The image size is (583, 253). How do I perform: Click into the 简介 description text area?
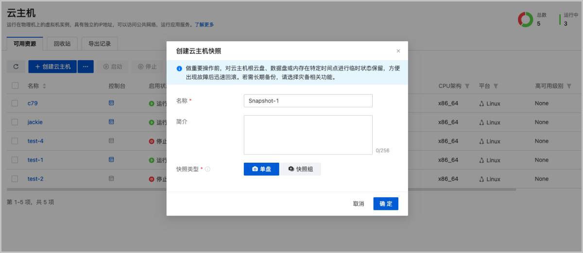coord(308,135)
